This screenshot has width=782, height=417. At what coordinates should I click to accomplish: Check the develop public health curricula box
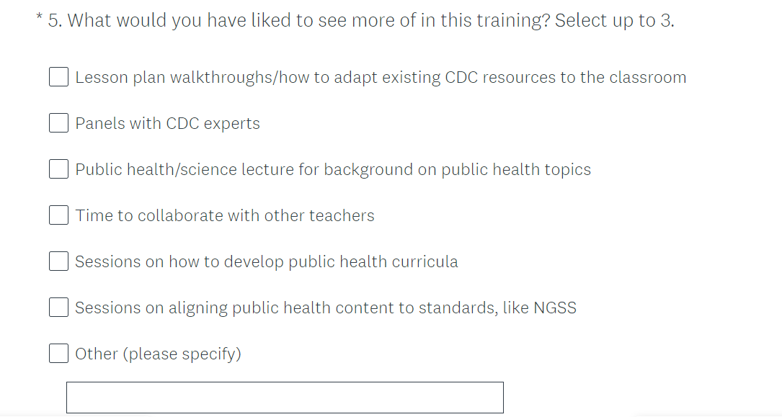tap(59, 261)
